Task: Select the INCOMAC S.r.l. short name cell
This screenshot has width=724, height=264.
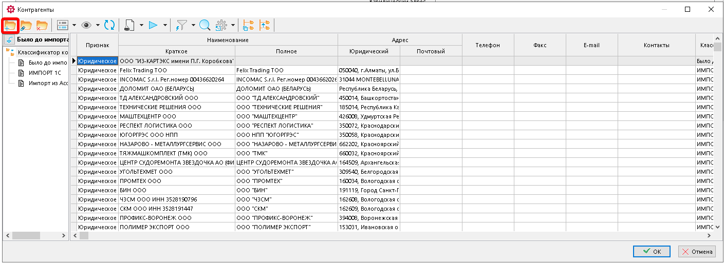Action: pyautogui.click(x=177, y=79)
